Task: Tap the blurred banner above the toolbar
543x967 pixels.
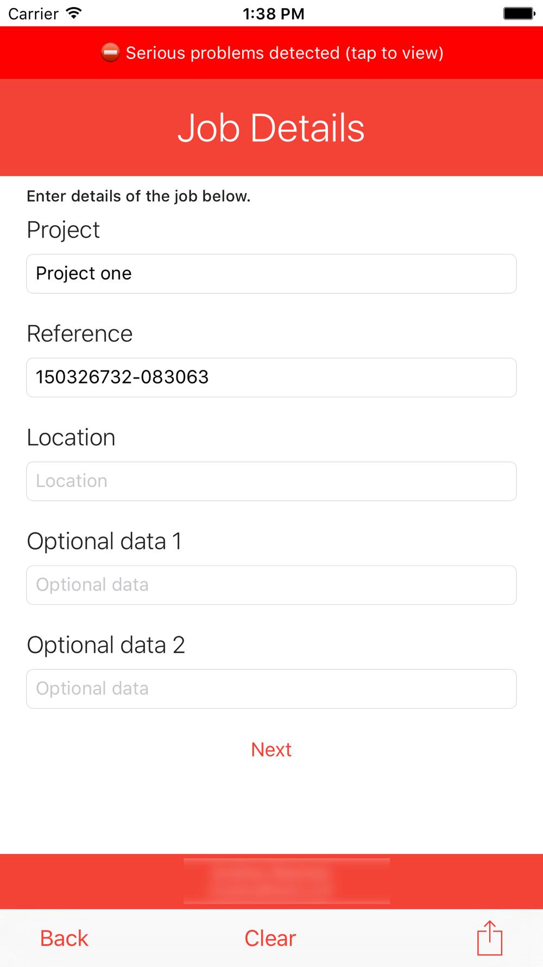Action: (287, 881)
